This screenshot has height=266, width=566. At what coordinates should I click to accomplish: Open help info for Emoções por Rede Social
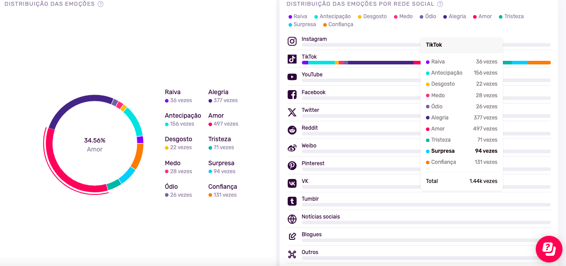pos(440,4)
